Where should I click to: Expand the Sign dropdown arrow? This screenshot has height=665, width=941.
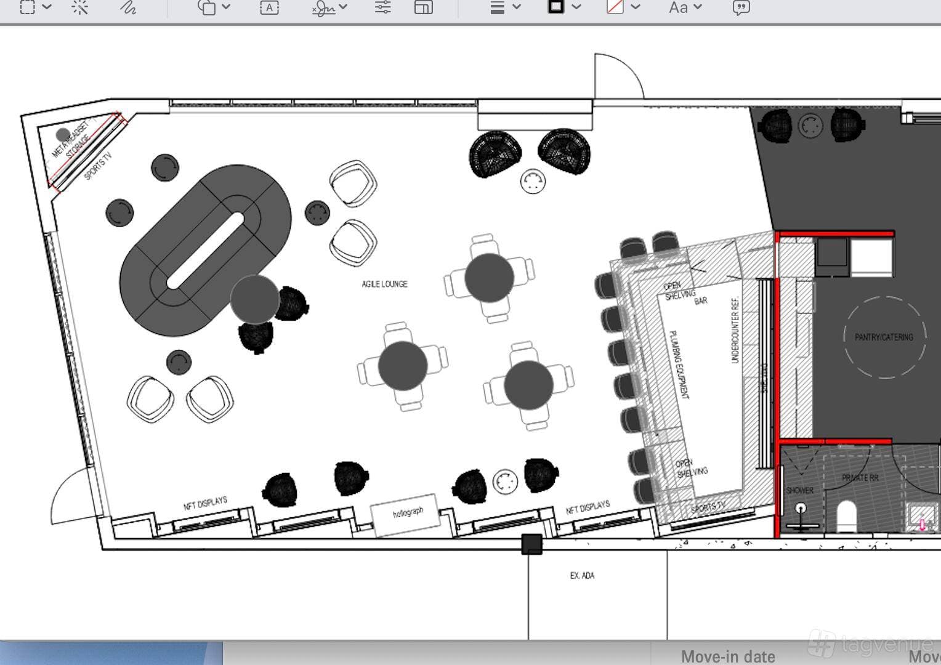pyautogui.click(x=343, y=7)
